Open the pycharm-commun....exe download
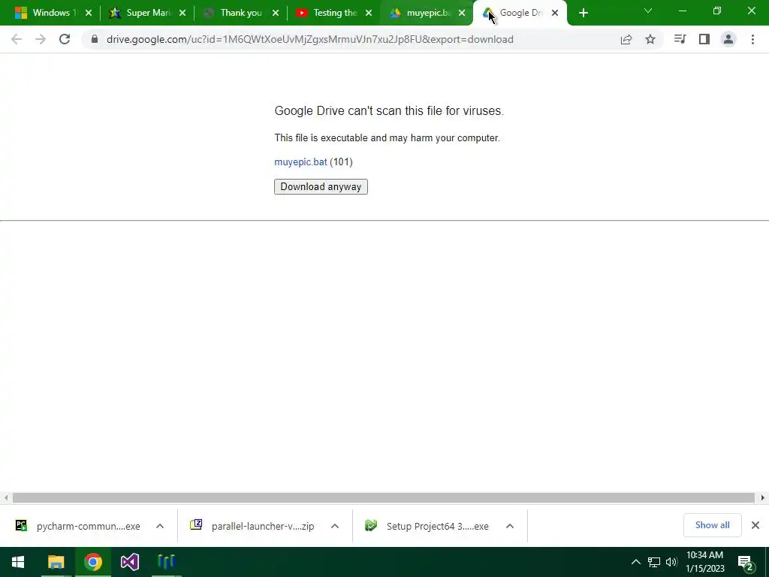The image size is (769, 577). [x=78, y=526]
